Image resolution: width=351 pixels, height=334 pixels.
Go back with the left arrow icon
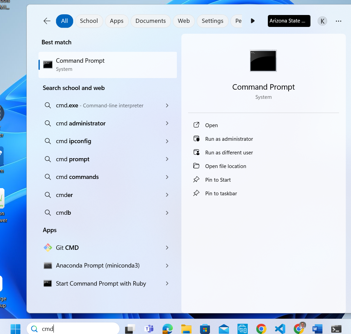(47, 21)
